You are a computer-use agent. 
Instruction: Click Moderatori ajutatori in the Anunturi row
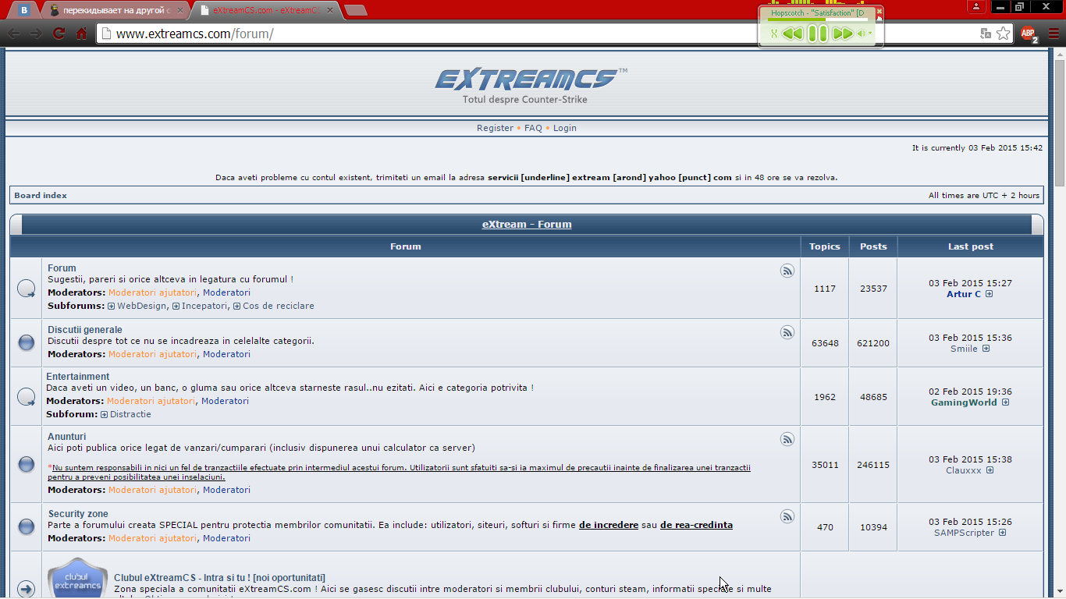tap(153, 490)
